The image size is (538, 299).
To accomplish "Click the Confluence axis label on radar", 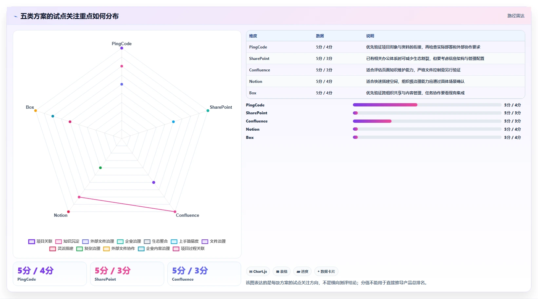I will coord(187,215).
